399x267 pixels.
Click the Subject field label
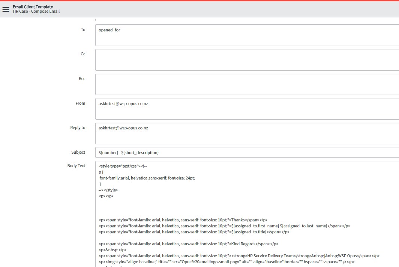coord(78,152)
